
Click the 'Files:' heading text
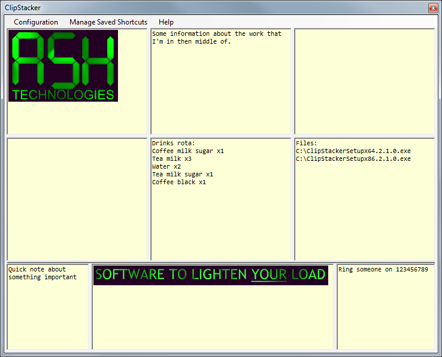[307, 143]
